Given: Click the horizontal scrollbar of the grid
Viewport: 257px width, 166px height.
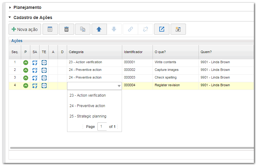Looking at the screenshot, I should click(132, 148).
